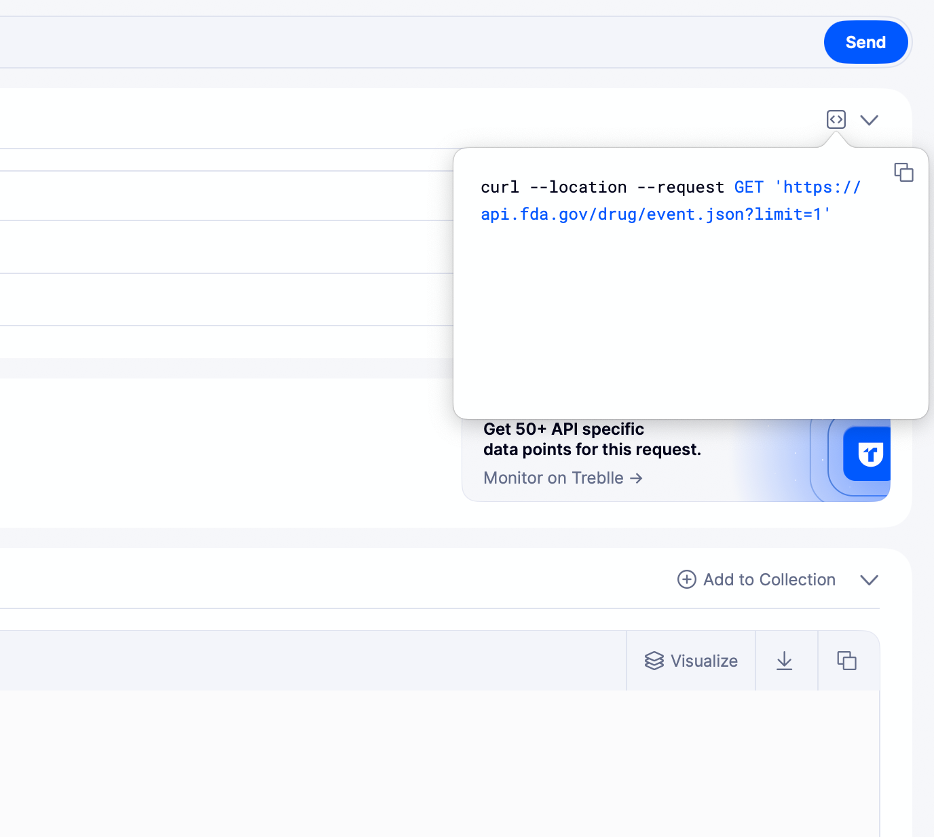Click the arrow after Monitor on Treblle
The image size is (934, 837).
click(x=636, y=478)
